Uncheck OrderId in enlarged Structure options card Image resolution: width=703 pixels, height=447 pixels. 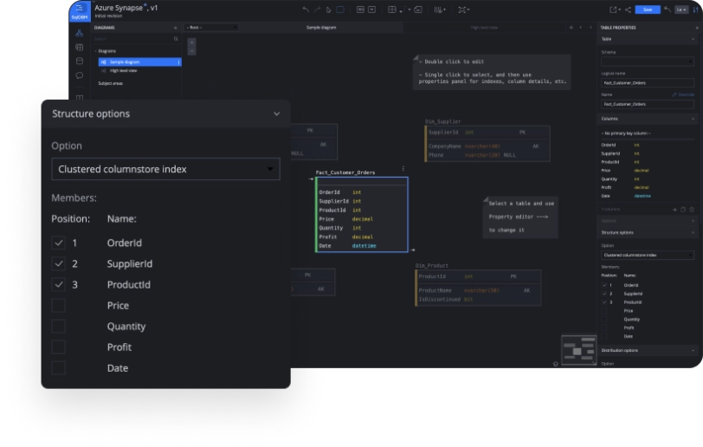[x=58, y=243]
